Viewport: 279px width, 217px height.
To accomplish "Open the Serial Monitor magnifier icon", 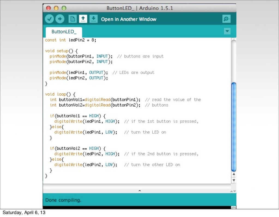I will coord(226,19).
